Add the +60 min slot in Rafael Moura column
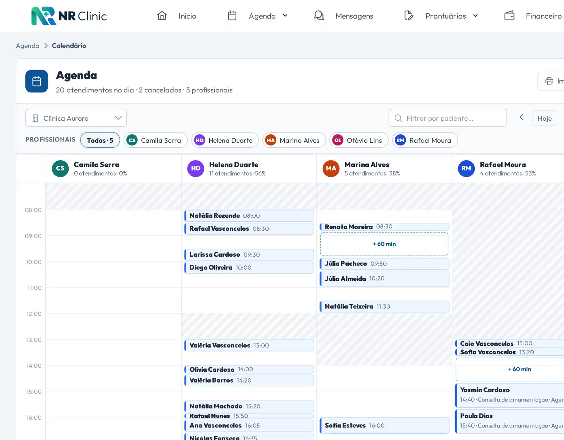 pyautogui.click(x=510, y=369)
